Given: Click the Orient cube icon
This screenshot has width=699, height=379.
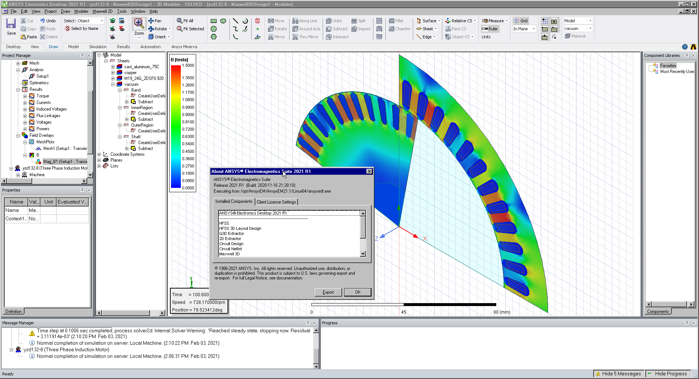Looking at the screenshot, I should [151, 37].
